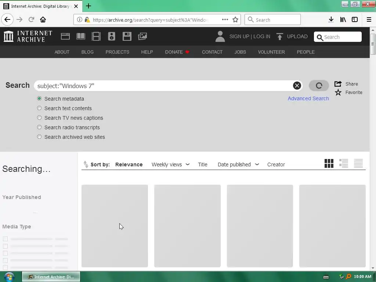Go to browser home page
Image resolution: width=376 pixels, height=282 pixels.
tap(43, 19)
